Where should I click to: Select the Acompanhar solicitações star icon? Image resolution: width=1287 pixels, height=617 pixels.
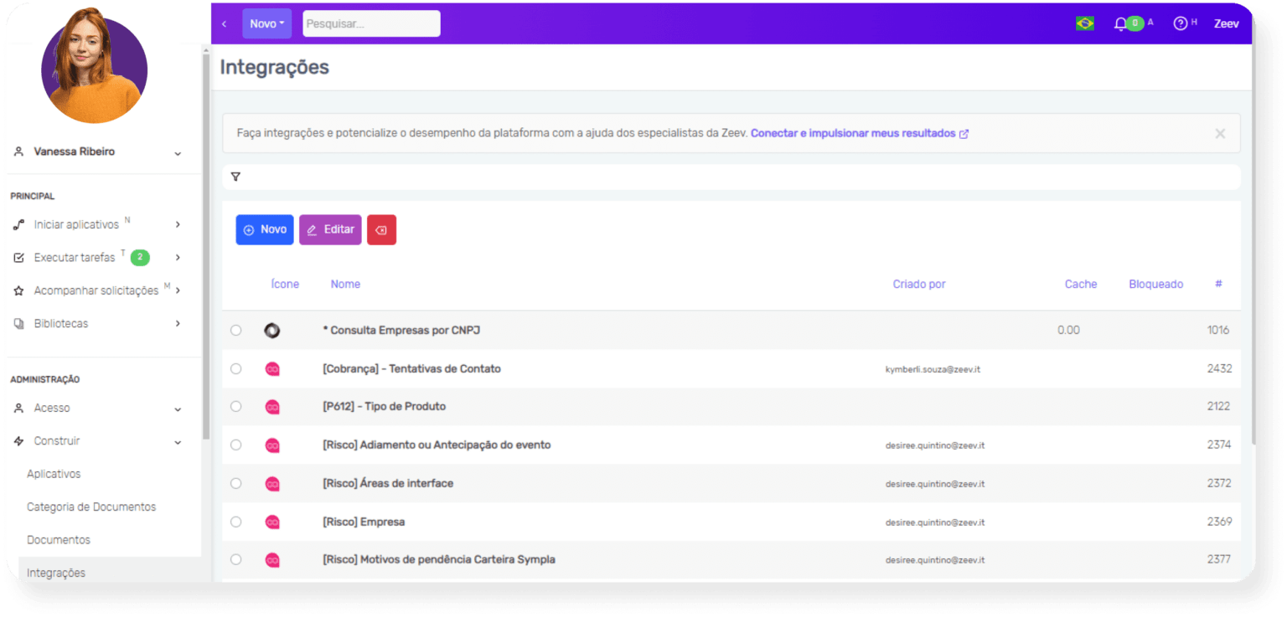tap(18, 290)
